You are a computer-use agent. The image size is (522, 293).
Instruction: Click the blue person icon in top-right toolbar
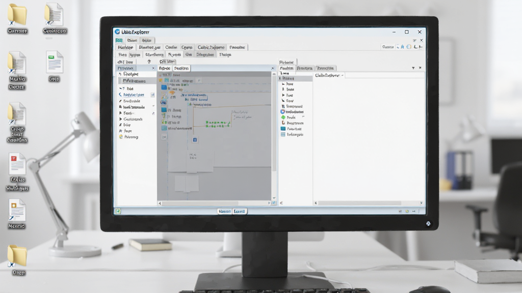click(x=402, y=47)
